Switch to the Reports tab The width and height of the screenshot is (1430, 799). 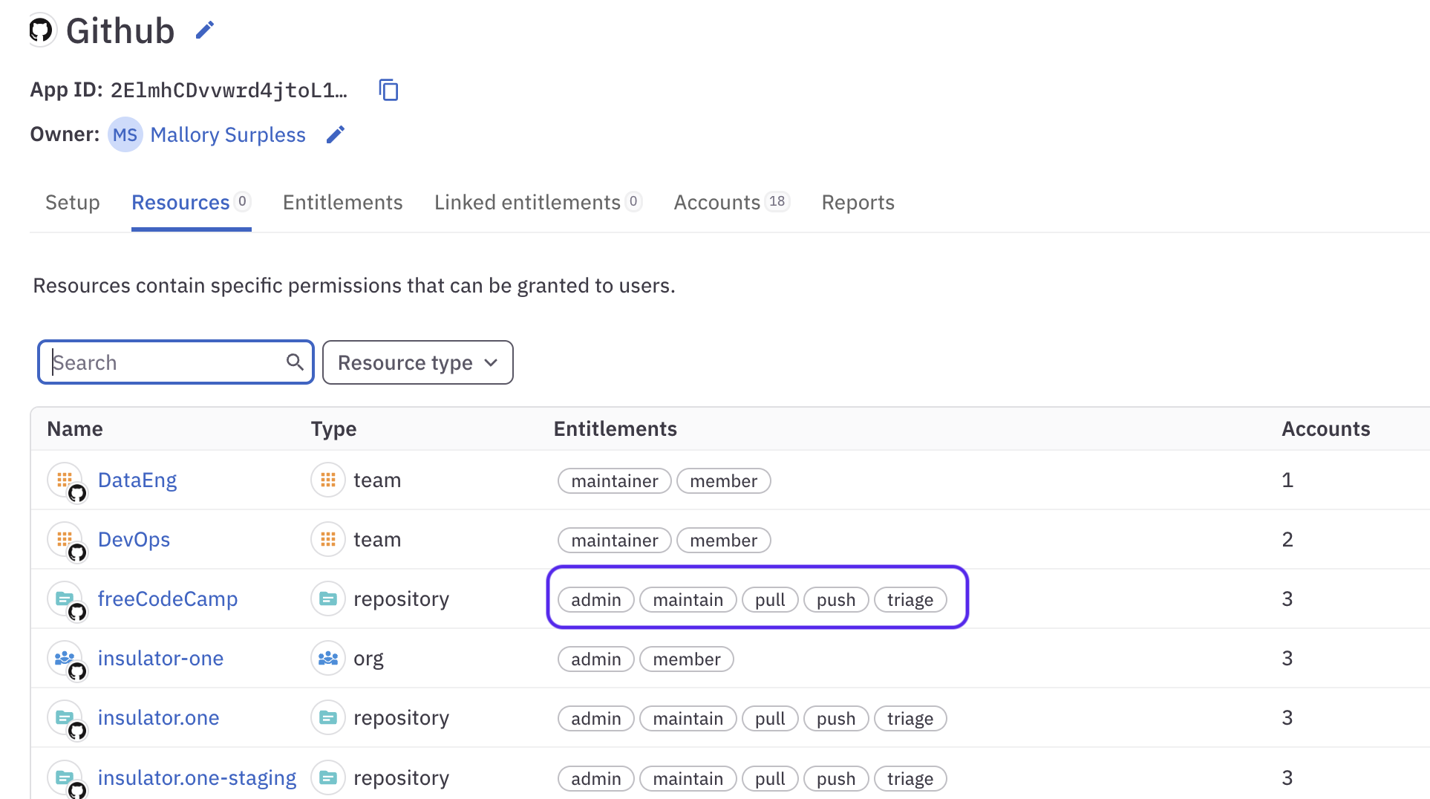click(x=858, y=202)
